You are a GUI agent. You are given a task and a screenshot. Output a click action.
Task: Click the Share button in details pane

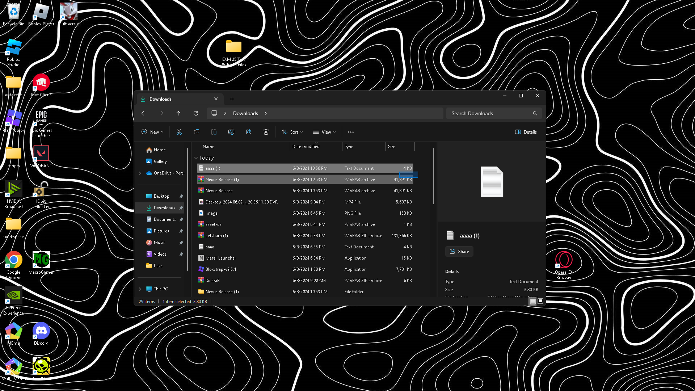[x=459, y=251]
